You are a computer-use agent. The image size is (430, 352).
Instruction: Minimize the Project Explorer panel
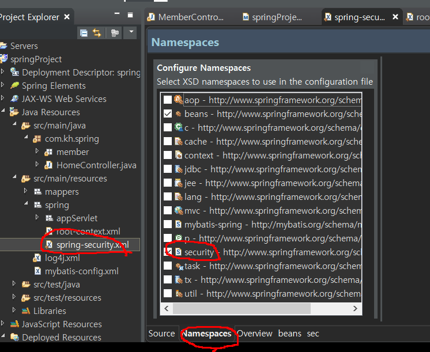pos(117,13)
